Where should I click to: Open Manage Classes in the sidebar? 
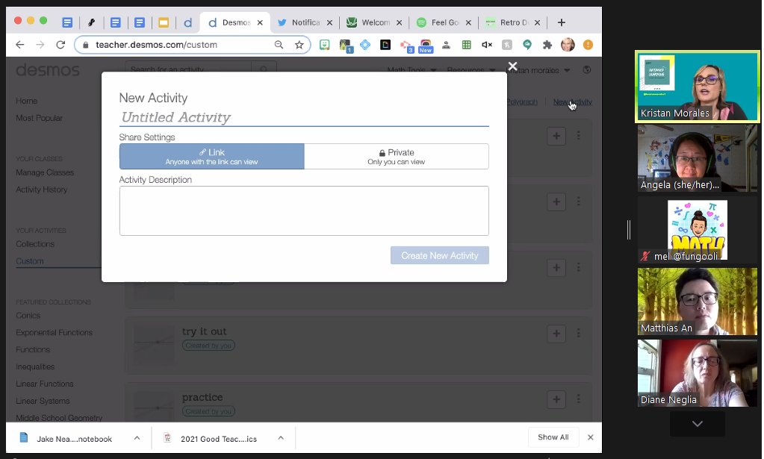45,172
